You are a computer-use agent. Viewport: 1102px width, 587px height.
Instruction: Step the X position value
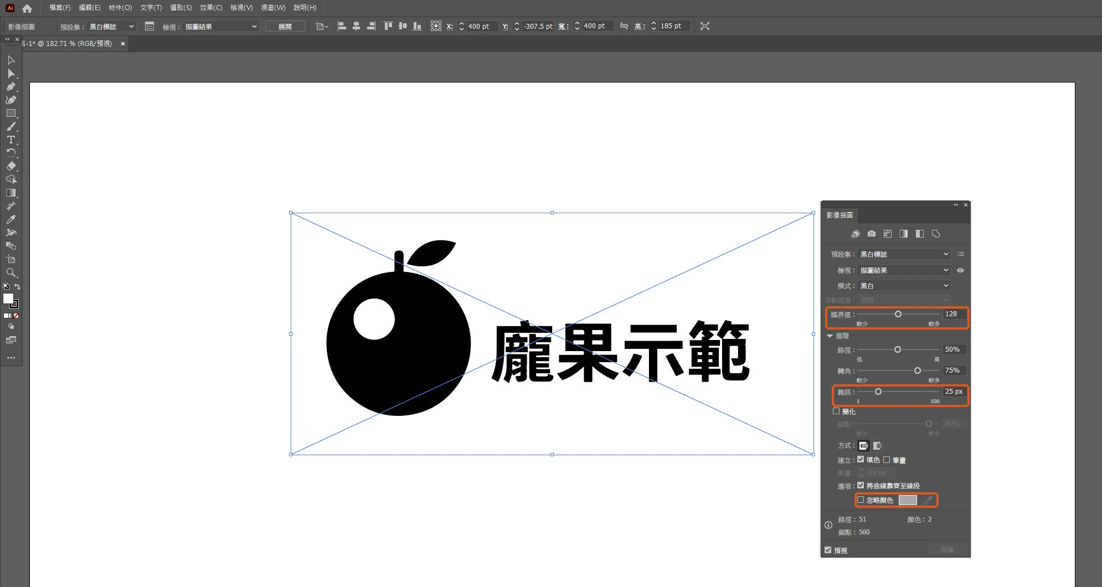click(x=461, y=26)
